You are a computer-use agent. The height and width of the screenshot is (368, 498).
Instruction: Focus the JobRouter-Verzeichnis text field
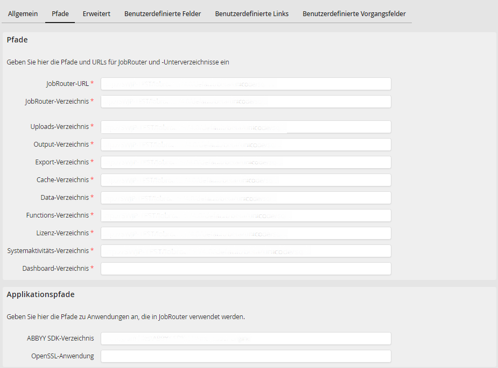coord(246,102)
